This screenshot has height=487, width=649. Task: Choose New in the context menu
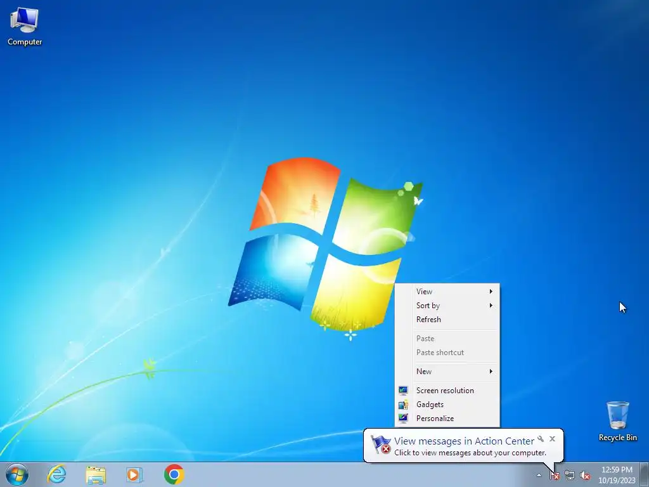447,372
